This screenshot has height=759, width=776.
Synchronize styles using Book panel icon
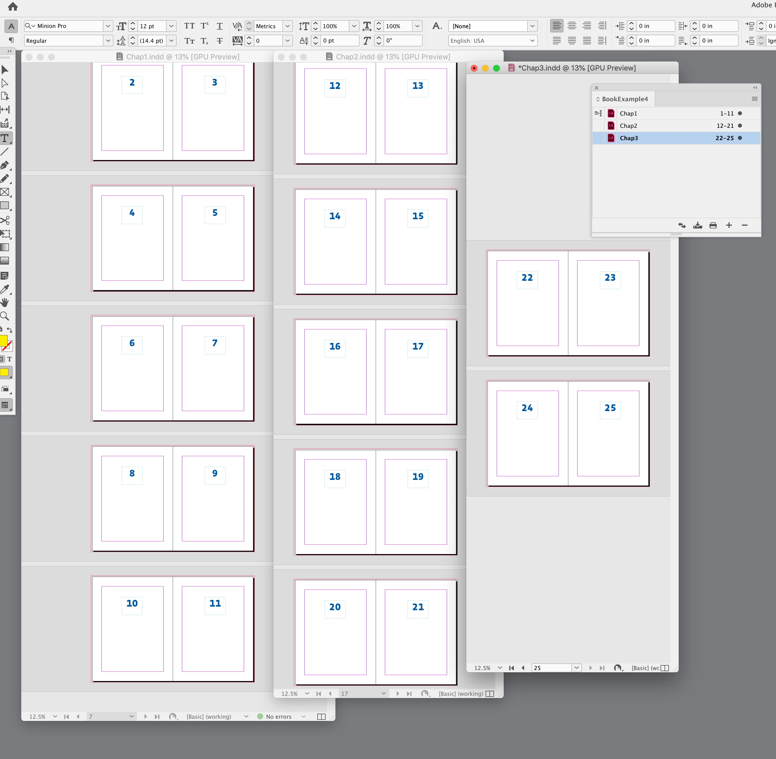tap(682, 226)
